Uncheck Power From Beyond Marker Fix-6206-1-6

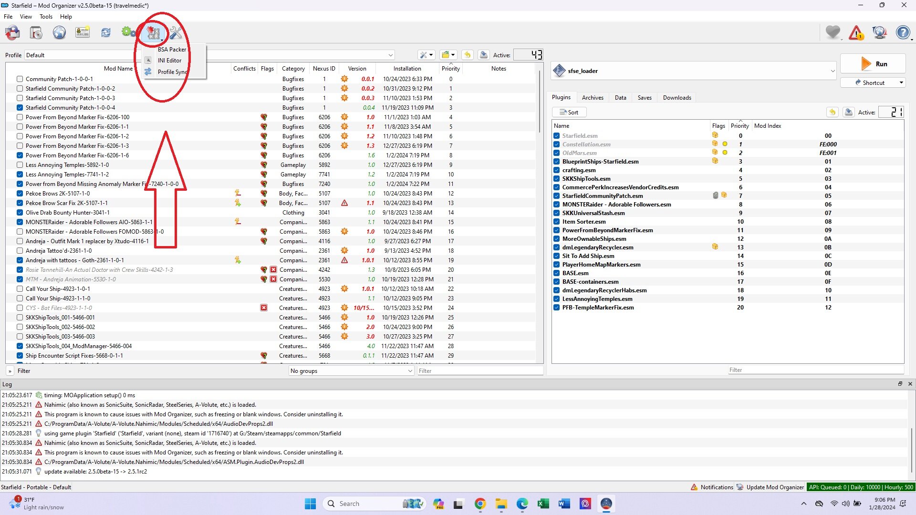(x=20, y=155)
